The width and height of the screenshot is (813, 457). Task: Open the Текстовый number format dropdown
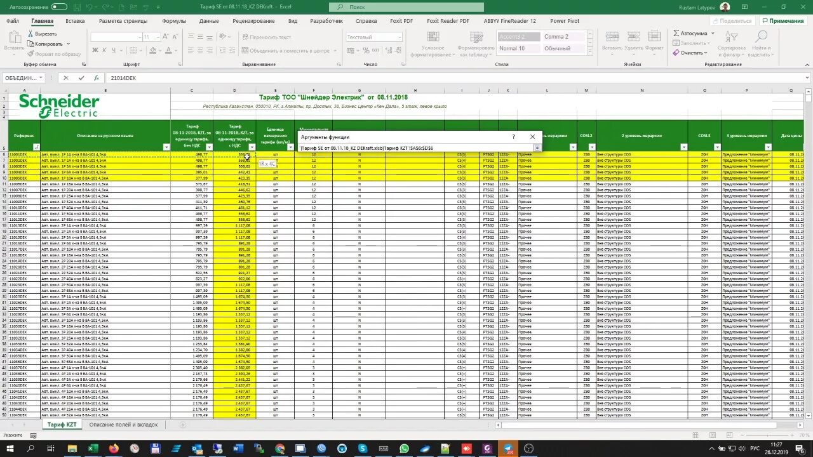click(400, 37)
